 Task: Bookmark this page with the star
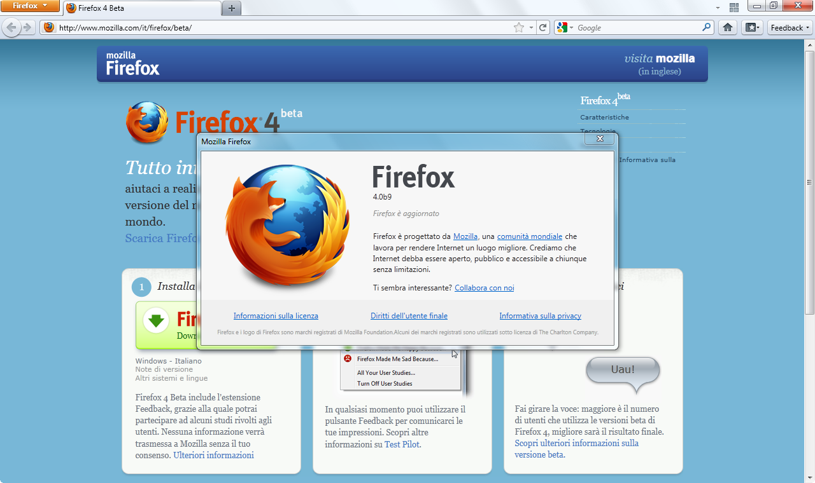point(519,27)
